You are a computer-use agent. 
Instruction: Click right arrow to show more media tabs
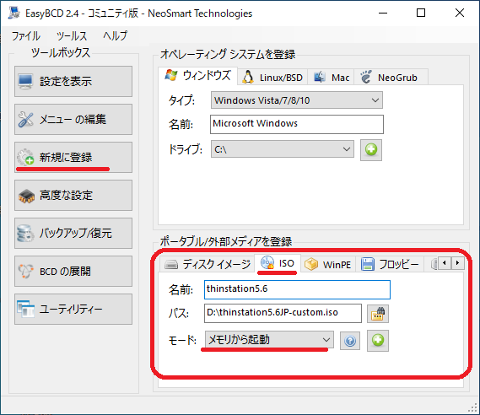coord(458,263)
